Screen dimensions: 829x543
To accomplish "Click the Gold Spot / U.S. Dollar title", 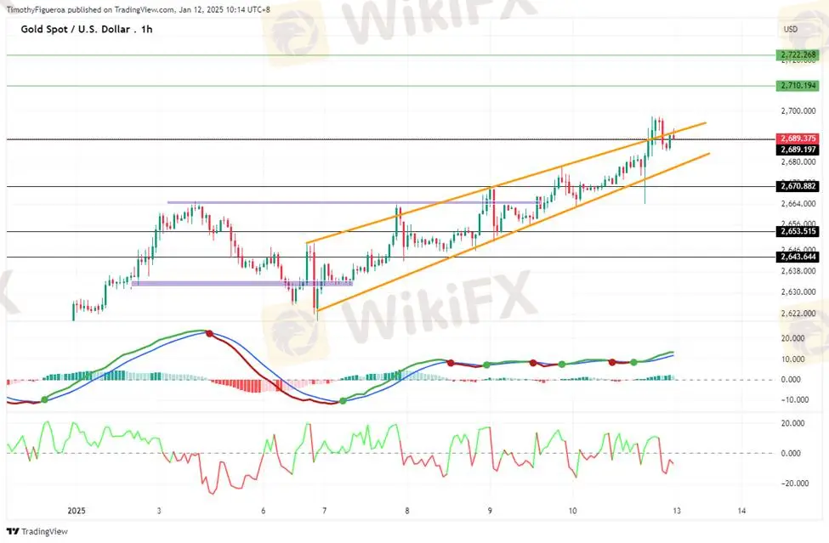I will tap(86, 29).
